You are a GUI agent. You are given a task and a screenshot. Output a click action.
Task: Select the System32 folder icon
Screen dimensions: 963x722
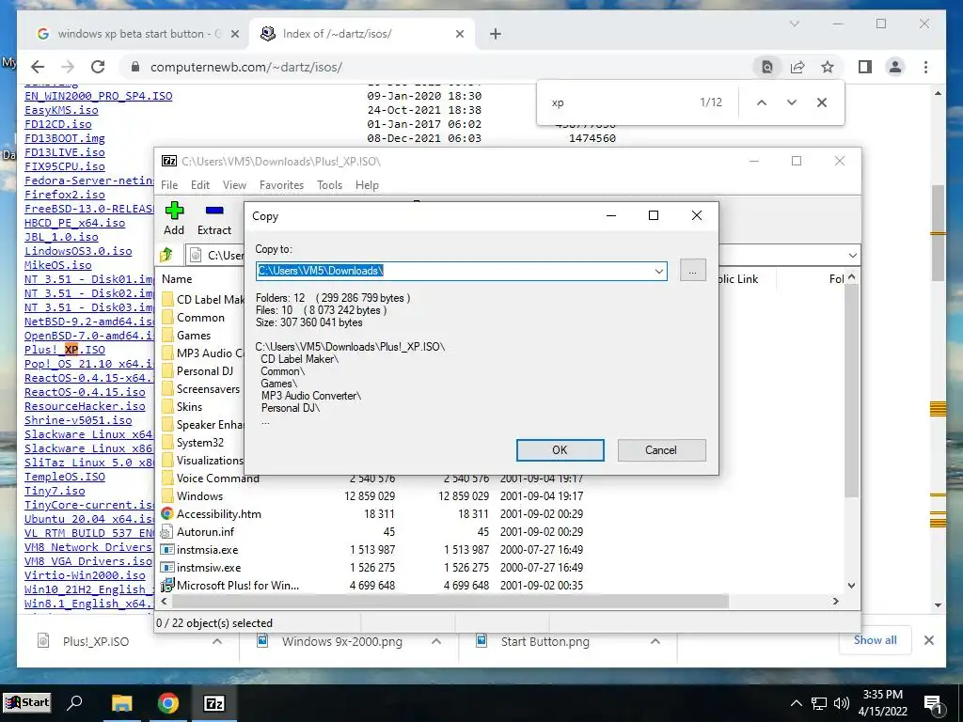(167, 442)
